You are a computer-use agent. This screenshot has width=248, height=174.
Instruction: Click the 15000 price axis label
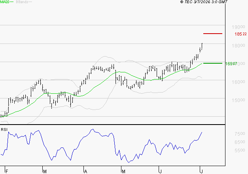click(239, 100)
